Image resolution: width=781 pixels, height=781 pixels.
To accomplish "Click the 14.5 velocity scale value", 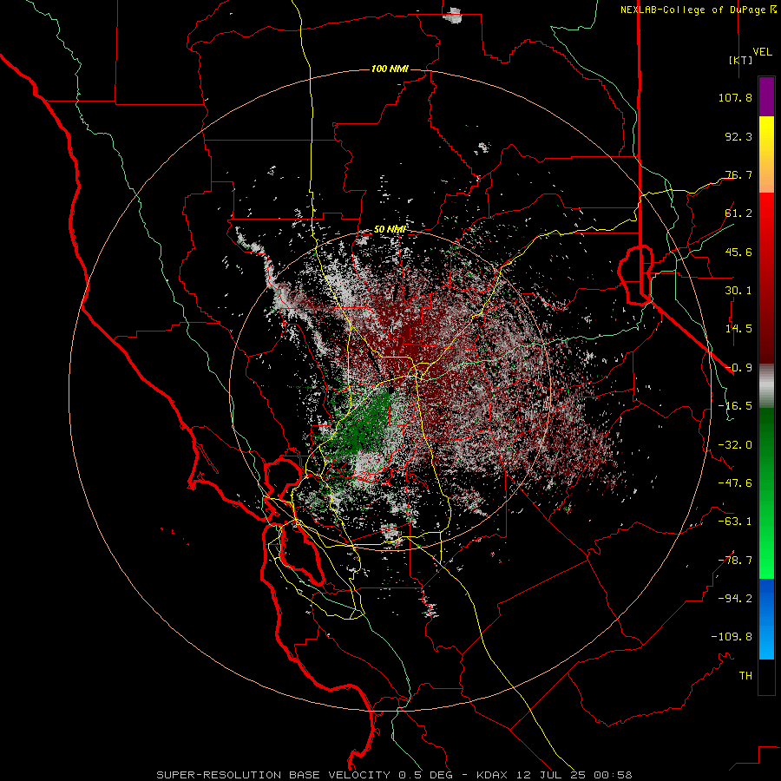I will pyautogui.click(x=738, y=329).
